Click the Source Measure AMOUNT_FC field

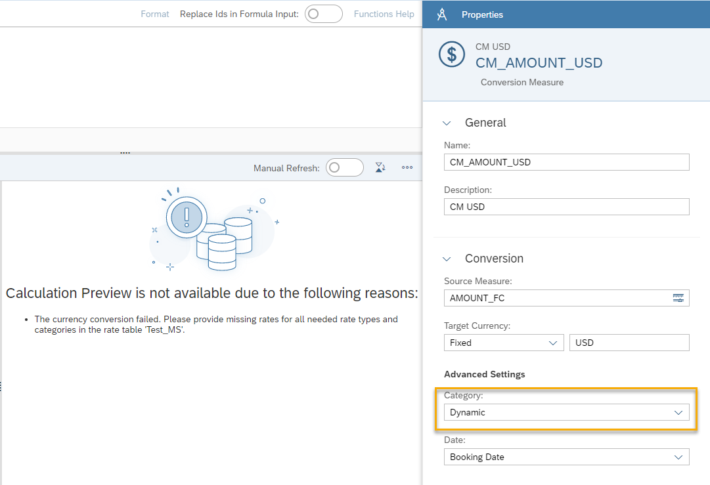[x=566, y=298]
